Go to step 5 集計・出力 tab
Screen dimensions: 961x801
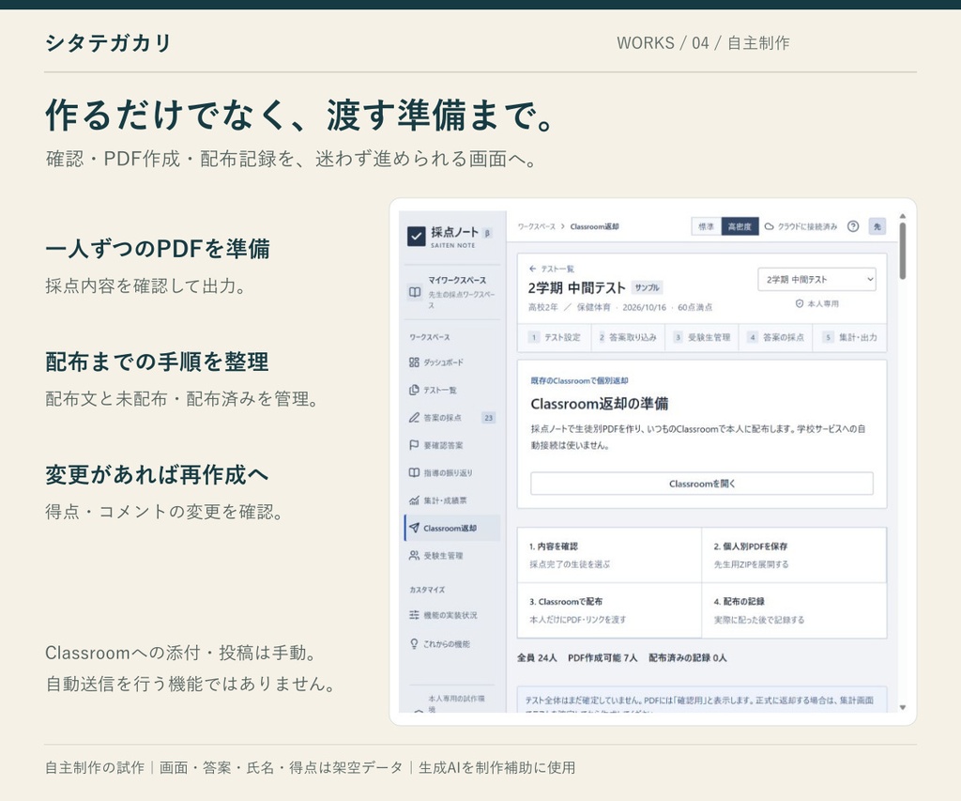click(849, 337)
